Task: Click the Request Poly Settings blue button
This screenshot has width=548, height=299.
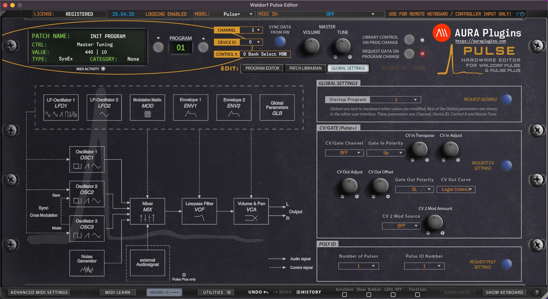Action: click(507, 264)
